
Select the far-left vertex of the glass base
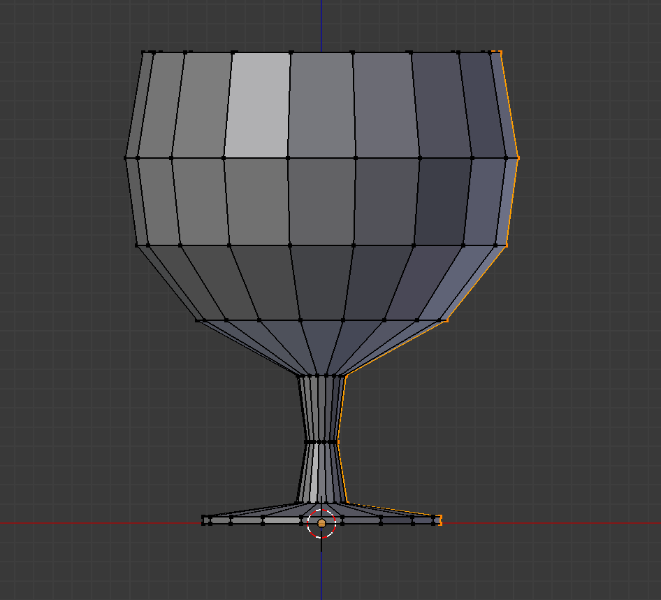(x=203, y=520)
